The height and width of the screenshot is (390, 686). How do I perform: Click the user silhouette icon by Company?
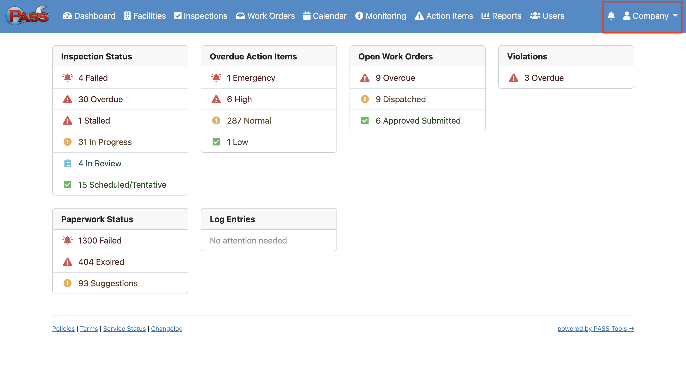click(x=627, y=16)
